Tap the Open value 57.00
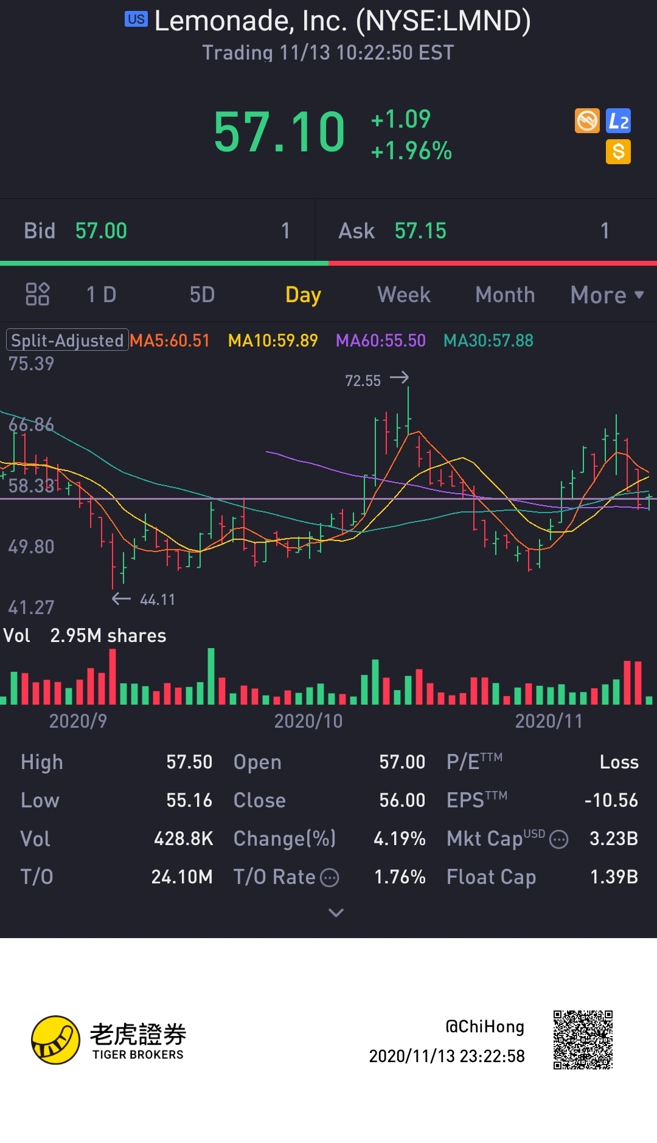This screenshot has width=657, height=1143. (x=402, y=762)
